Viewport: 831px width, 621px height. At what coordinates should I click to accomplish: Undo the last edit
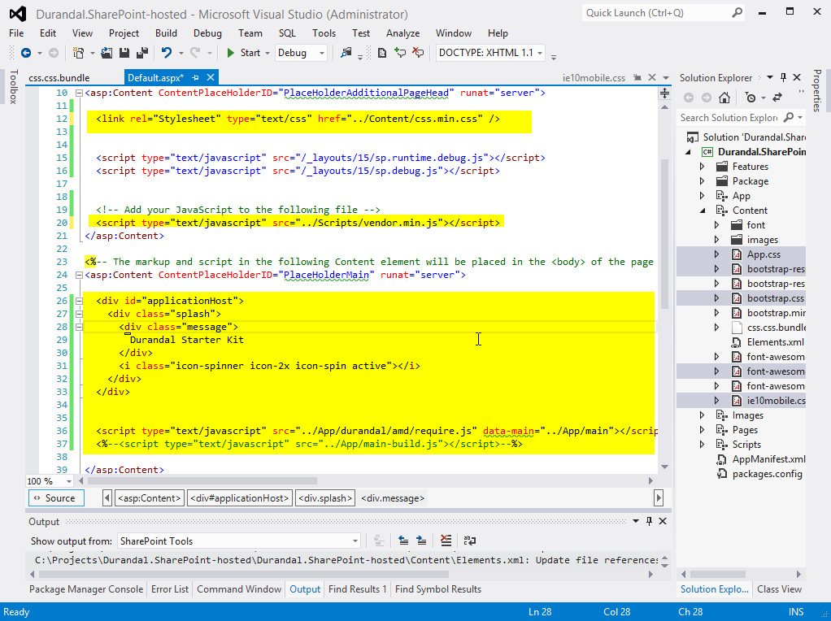click(x=167, y=53)
